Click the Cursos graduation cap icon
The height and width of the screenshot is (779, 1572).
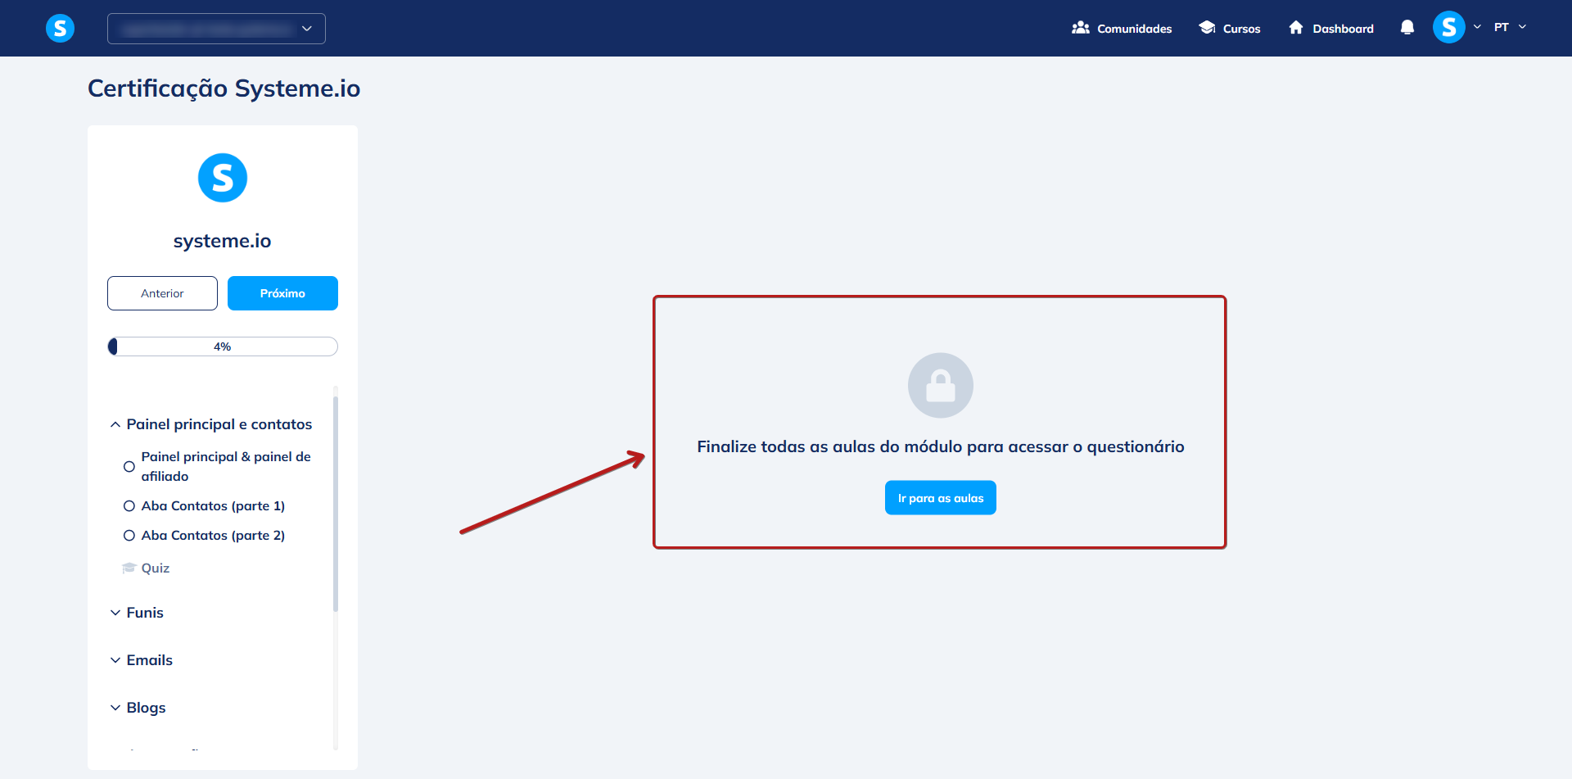tap(1207, 28)
